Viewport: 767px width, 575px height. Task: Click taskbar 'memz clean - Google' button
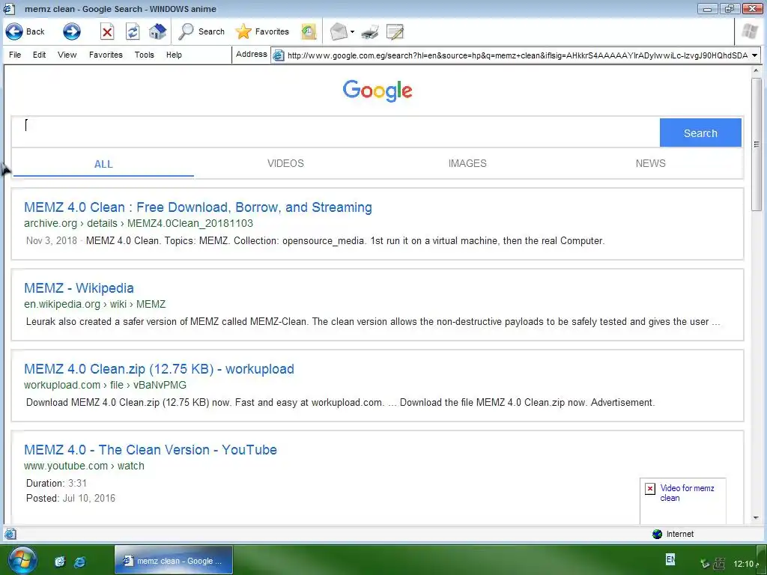pyautogui.click(x=174, y=561)
